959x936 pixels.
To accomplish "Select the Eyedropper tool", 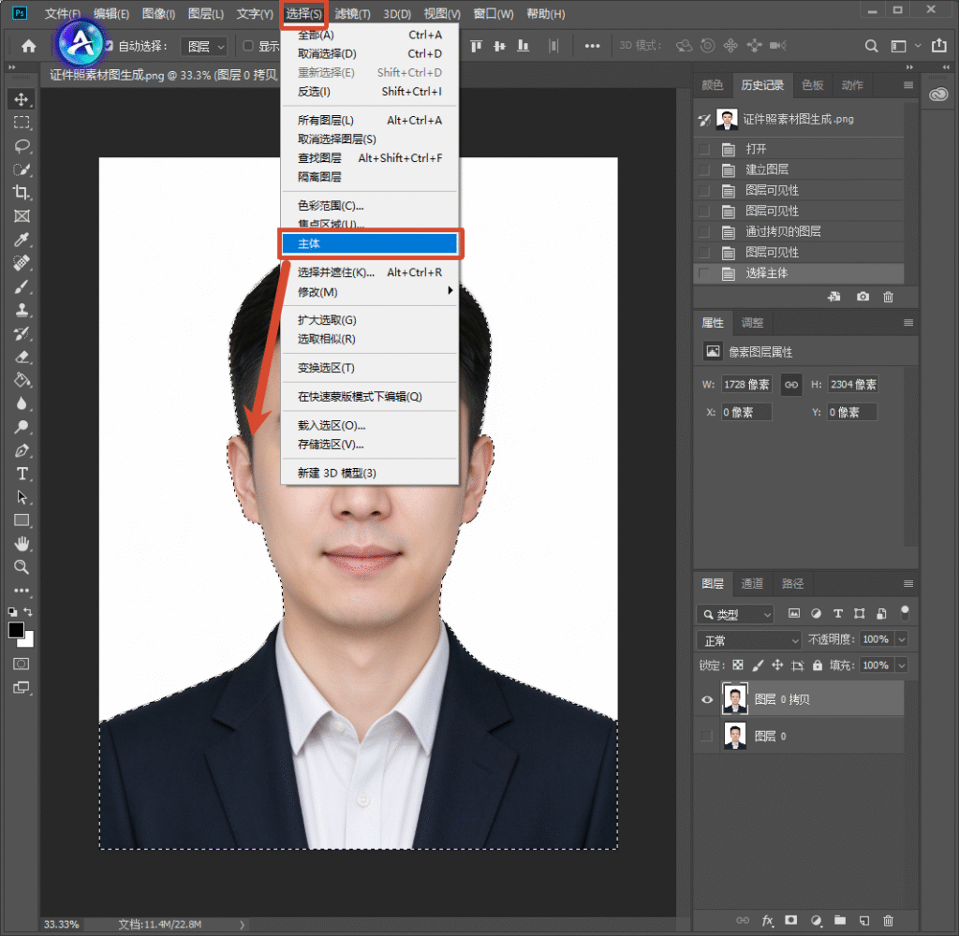I will [22, 240].
